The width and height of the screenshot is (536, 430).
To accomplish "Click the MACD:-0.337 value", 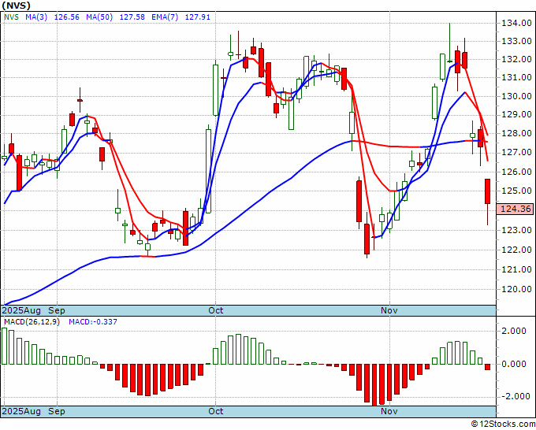I will [x=93, y=322].
